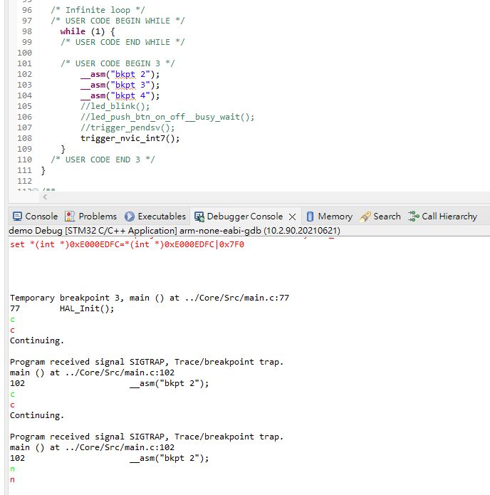Click the Temporary breakpoint 3 output line
490x495 pixels.
150,298
